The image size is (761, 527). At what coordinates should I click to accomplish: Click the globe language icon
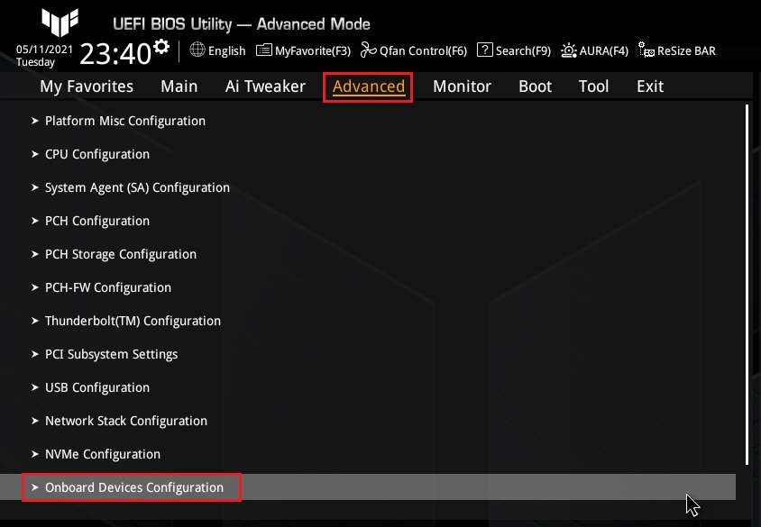tap(197, 50)
